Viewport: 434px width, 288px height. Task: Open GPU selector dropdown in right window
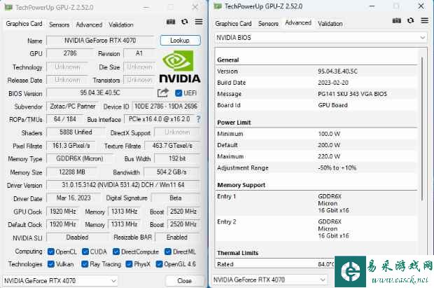point(269,280)
